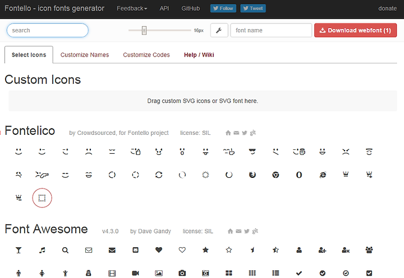Select the users group icon
Image resolution: width=404 pixels, height=278 pixels.
pos(369,249)
